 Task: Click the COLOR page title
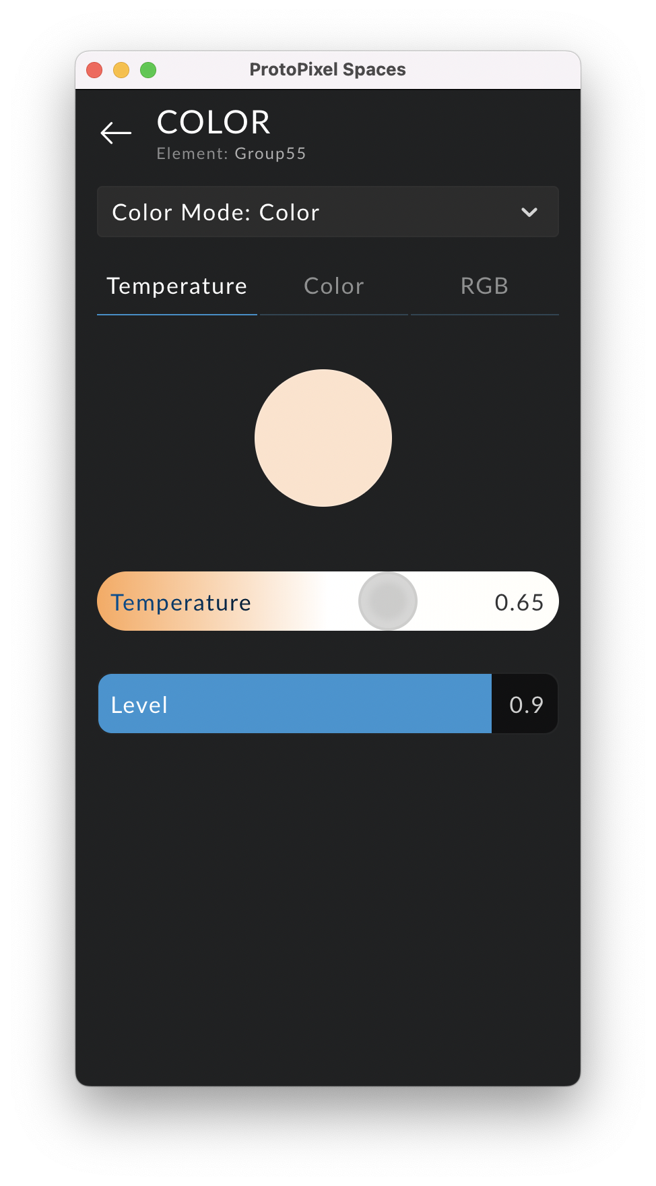click(214, 123)
